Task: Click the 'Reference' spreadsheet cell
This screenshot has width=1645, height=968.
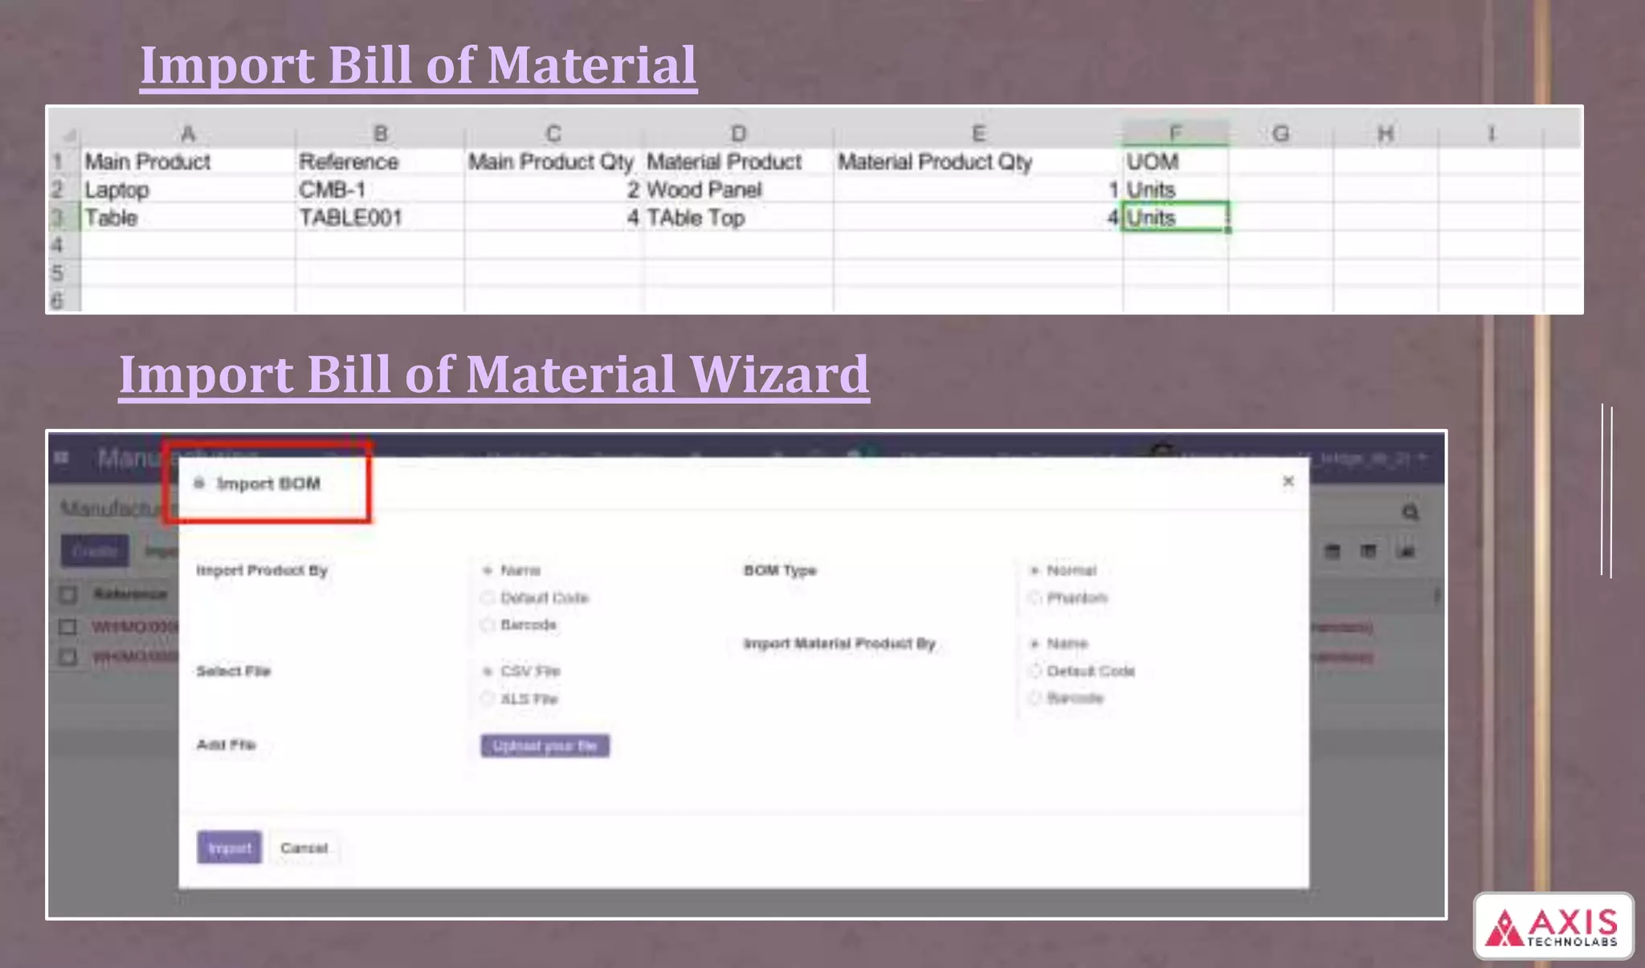Action: [x=380, y=161]
